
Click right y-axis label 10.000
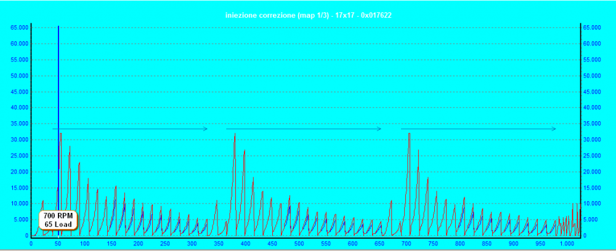[591, 204]
